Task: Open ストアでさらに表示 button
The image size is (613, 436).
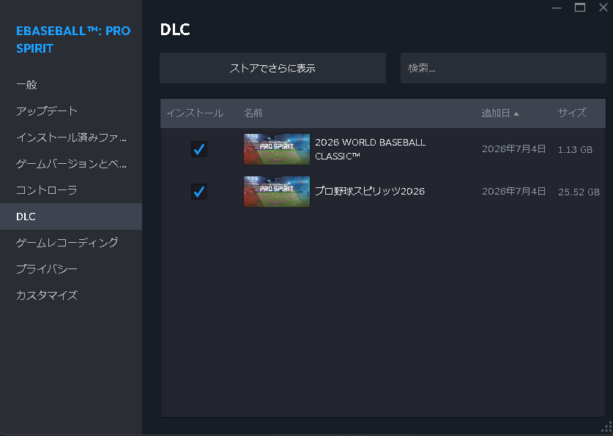Action: click(272, 68)
